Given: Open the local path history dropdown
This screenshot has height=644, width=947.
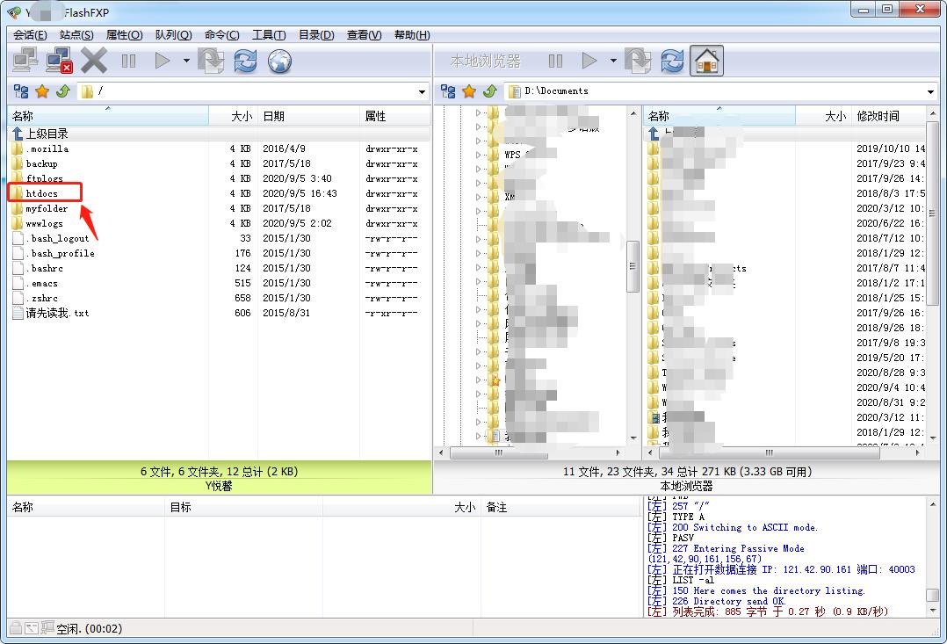Looking at the screenshot, I should [x=930, y=92].
